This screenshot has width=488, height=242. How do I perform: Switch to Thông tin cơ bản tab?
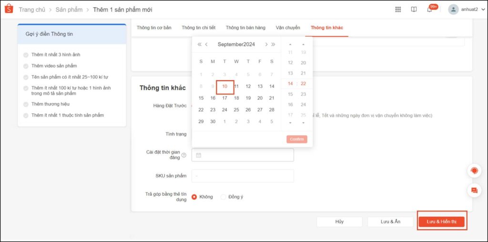[154, 28]
